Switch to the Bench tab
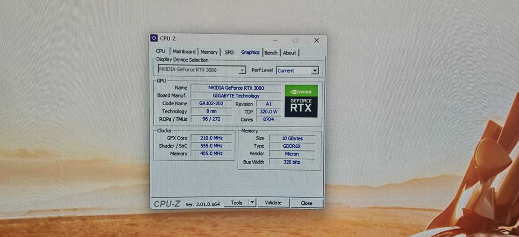This screenshot has height=237, width=519. (271, 53)
